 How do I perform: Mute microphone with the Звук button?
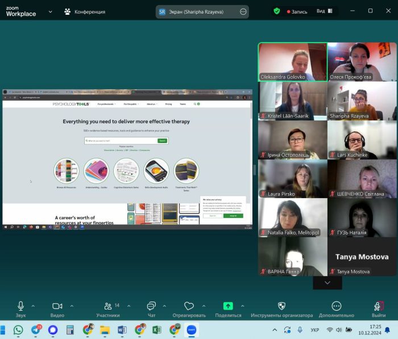coord(20,307)
